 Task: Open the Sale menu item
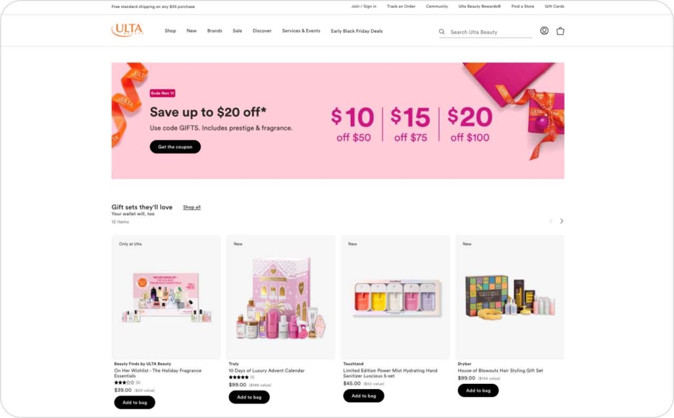(x=237, y=31)
